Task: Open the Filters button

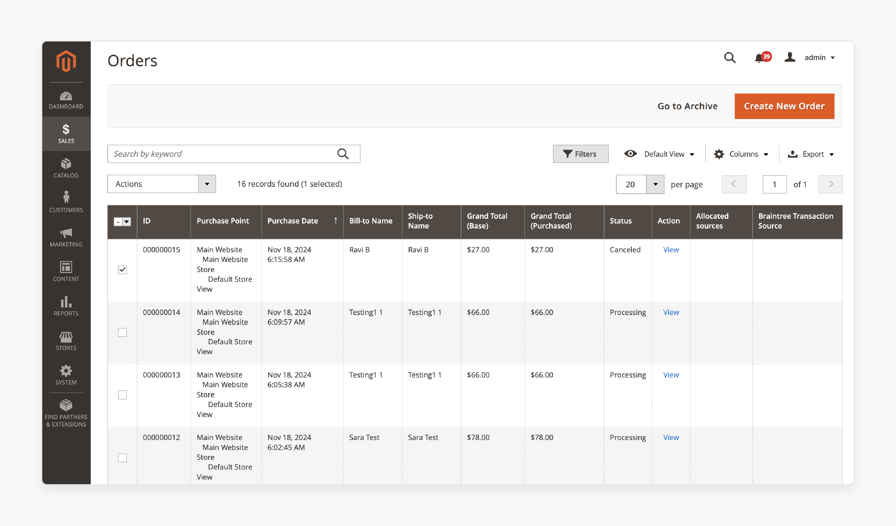Action: coord(580,154)
